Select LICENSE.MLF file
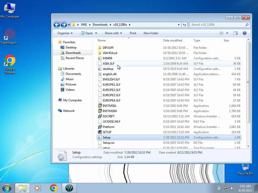This screenshot has width=258, height=193. click(x=169, y=122)
